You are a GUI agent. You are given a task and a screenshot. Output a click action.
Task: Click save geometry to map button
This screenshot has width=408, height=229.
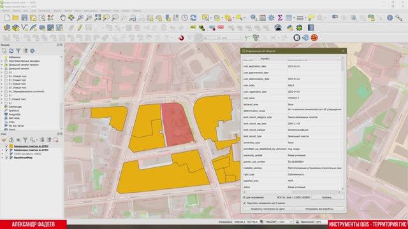(268, 209)
